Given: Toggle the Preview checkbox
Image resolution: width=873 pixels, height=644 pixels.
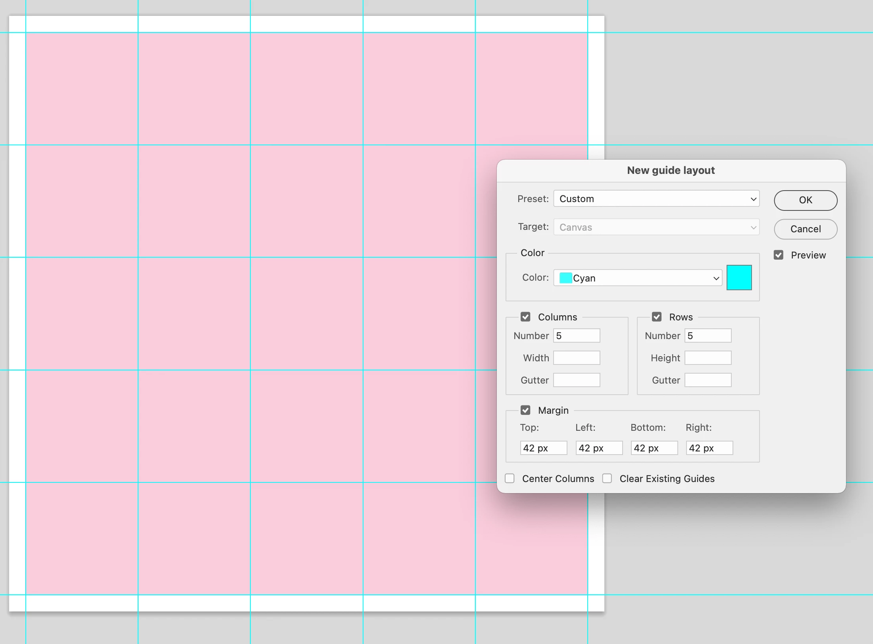Looking at the screenshot, I should 779,255.
